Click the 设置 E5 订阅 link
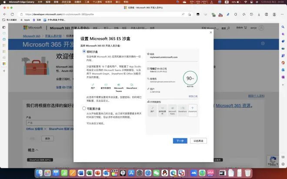This screenshot has width=287, height=179. pos(64,88)
